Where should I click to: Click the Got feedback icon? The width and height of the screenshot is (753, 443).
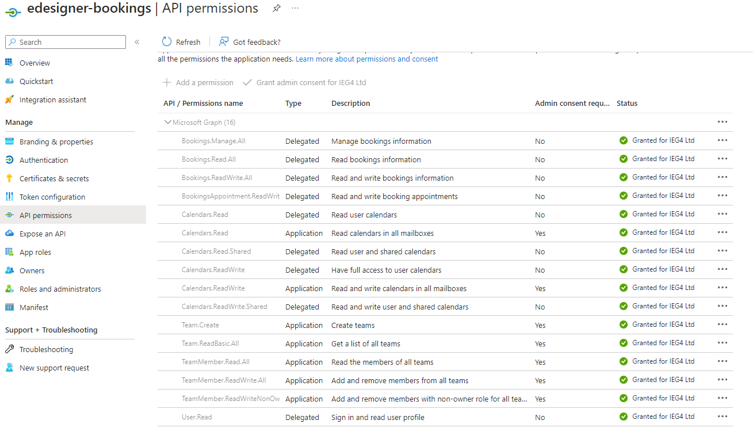(224, 41)
